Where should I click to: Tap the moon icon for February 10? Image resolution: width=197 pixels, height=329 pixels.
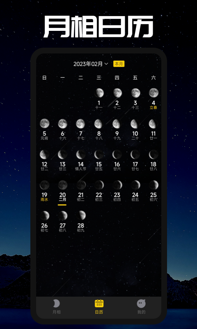coord(135,124)
